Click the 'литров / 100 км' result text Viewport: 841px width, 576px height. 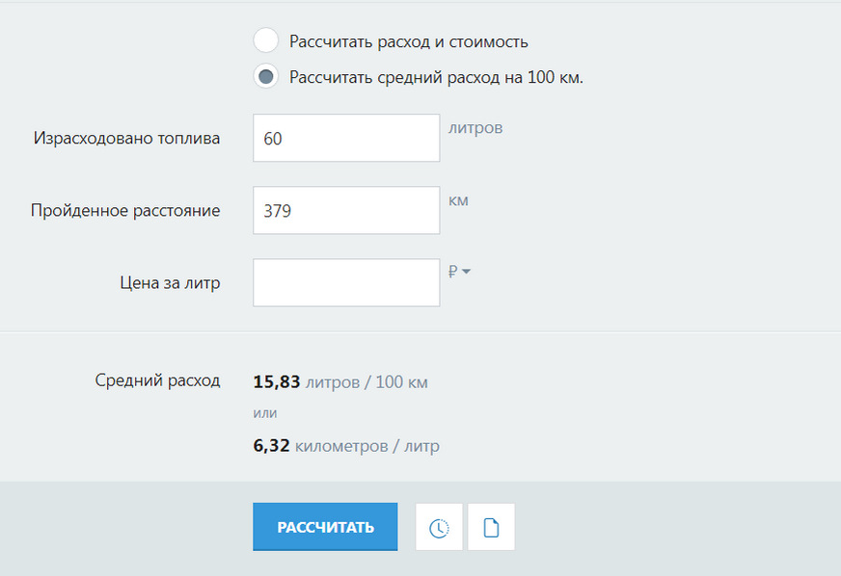[368, 382]
